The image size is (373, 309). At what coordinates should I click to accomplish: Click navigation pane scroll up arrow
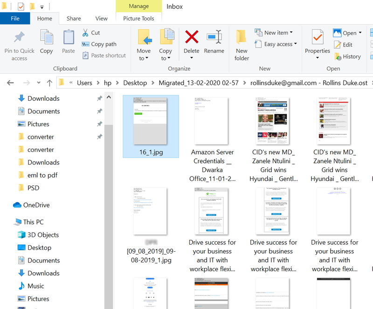109,97
